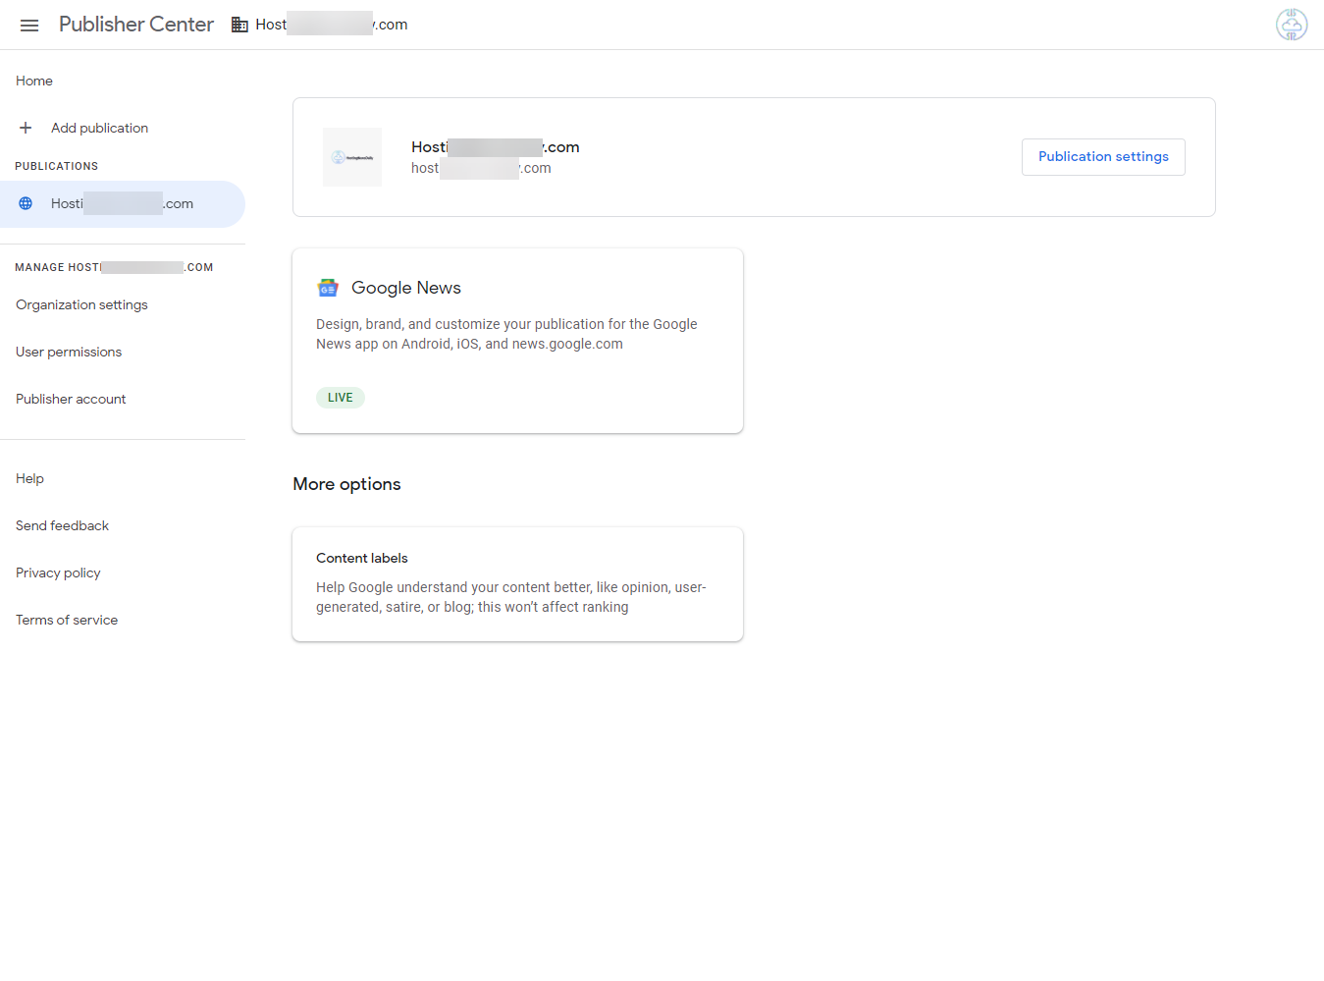This screenshot has height=981, width=1324.
Task: Open the Content labels card
Action: tap(517, 584)
